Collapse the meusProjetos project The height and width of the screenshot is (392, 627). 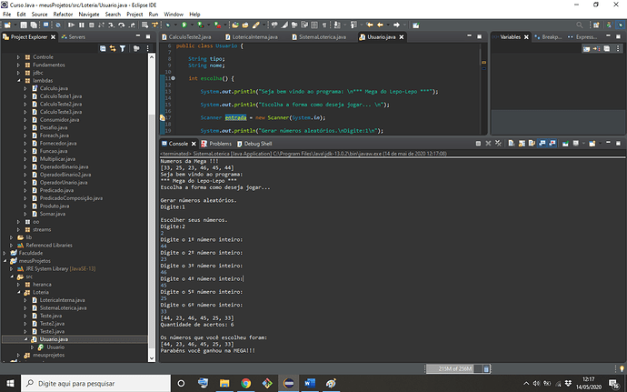click(x=5, y=261)
